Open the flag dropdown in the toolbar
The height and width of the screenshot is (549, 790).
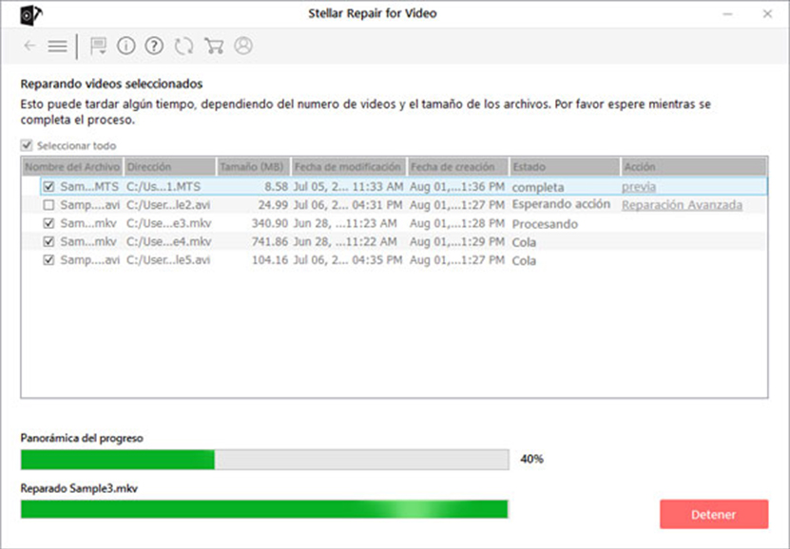point(98,46)
